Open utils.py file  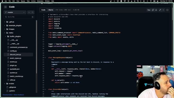tap(13, 80)
